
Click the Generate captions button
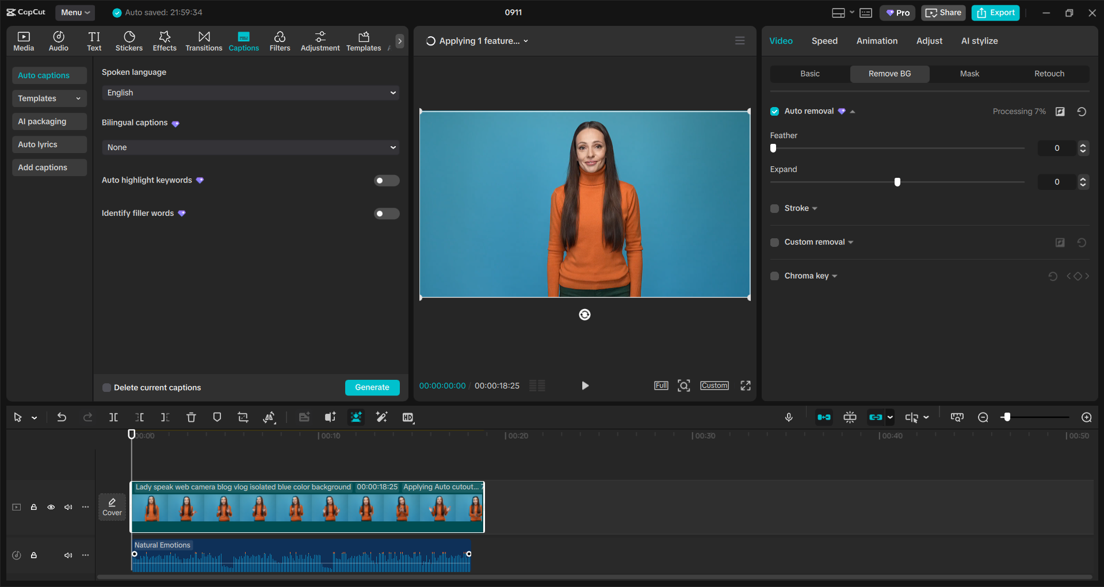coord(372,387)
